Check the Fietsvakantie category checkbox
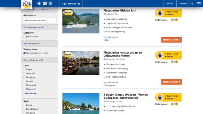Viewport: 203px width, 114px height. 24,36
